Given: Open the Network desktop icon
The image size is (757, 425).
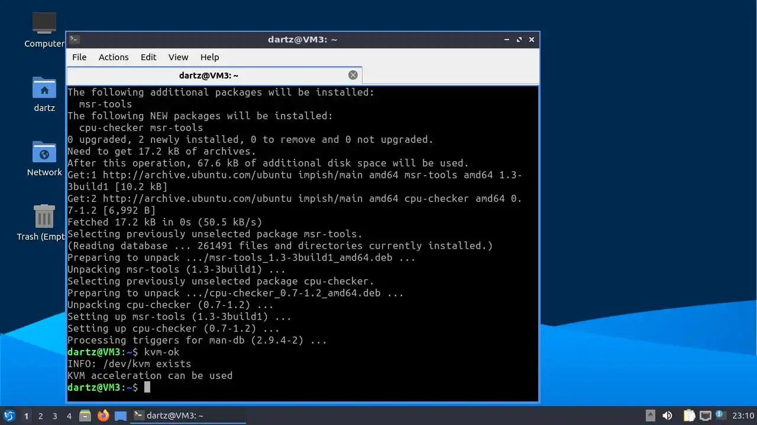Looking at the screenshot, I should point(44,158).
